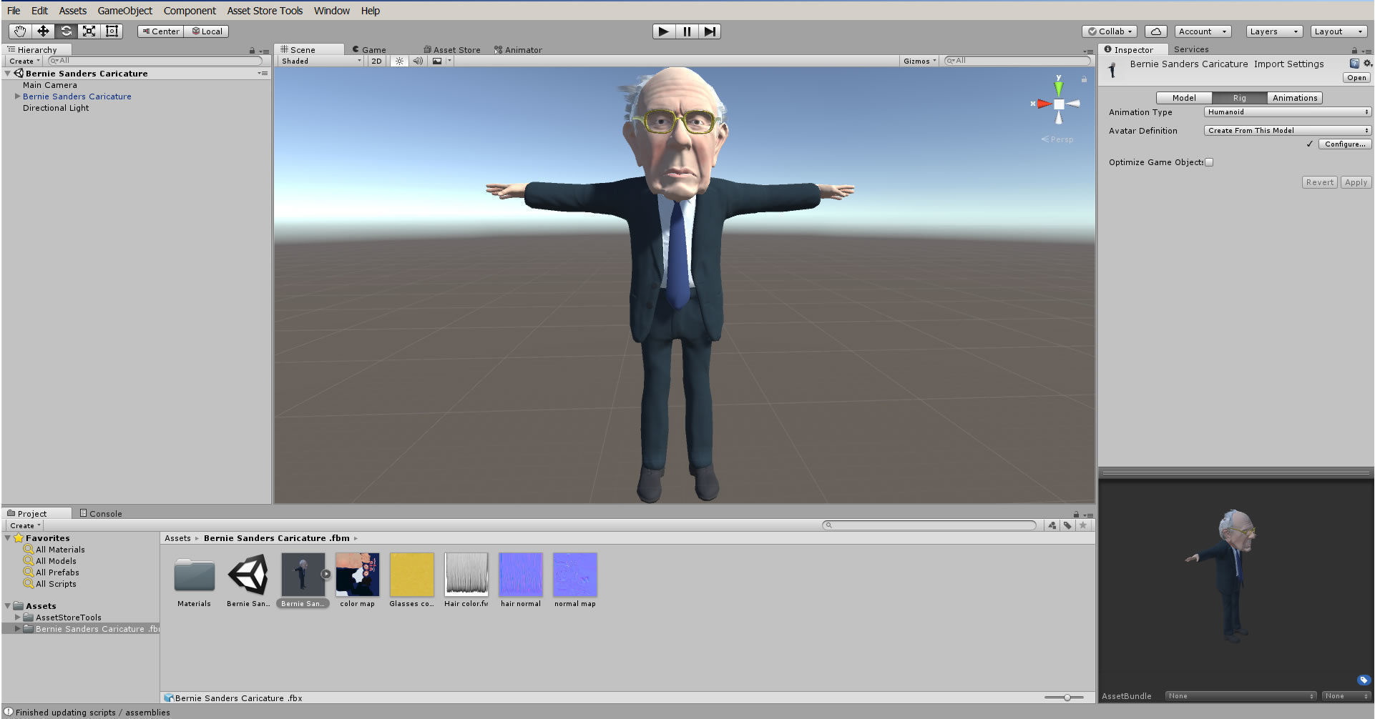Click the scene view lock icon

(x=1084, y=79)
